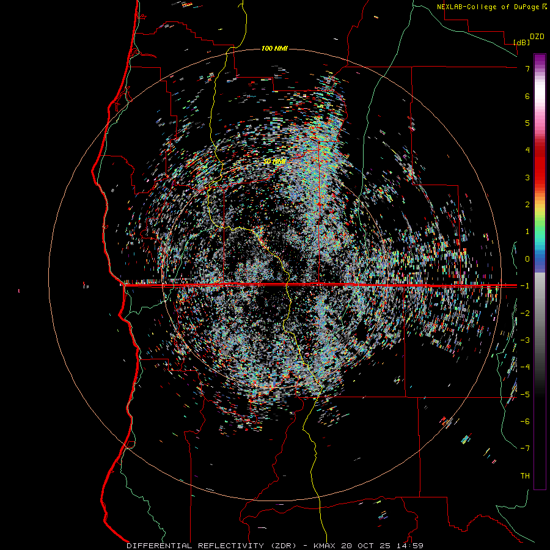Click the -6 value on the scale
The width and height of the screenshot is (550, 550).
pos(525,422)
